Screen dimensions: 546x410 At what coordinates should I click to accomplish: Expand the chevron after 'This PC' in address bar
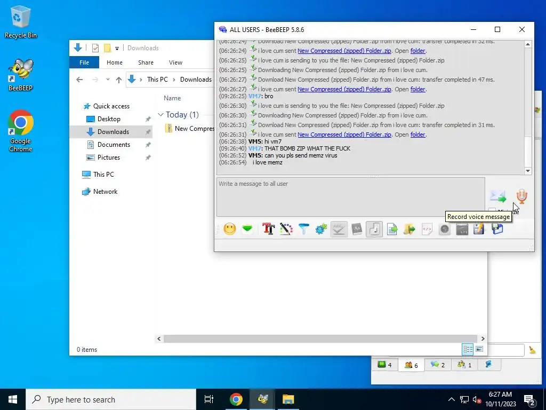(174, 80)
